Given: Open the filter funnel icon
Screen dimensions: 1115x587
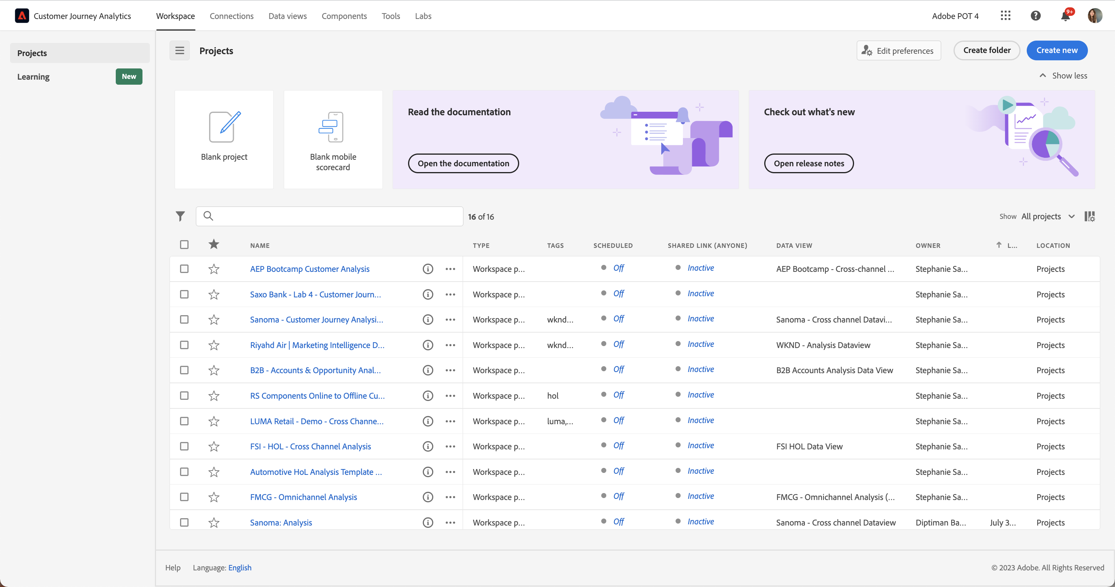Looking at the screenshot, I should 180,216.
